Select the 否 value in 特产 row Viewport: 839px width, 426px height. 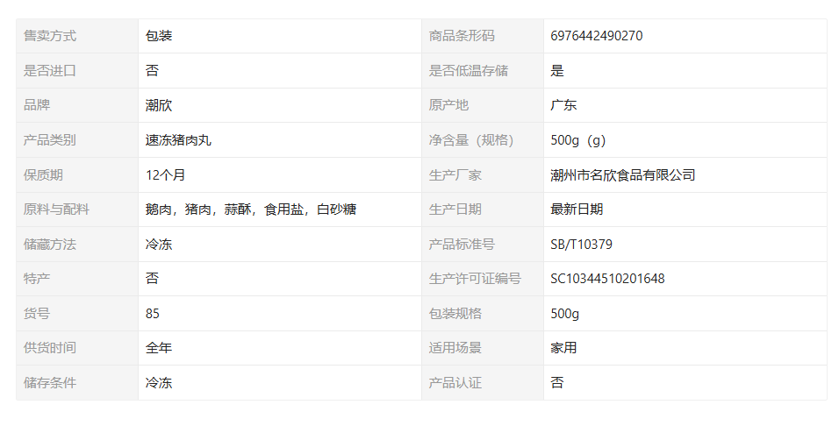click(152, 279)
